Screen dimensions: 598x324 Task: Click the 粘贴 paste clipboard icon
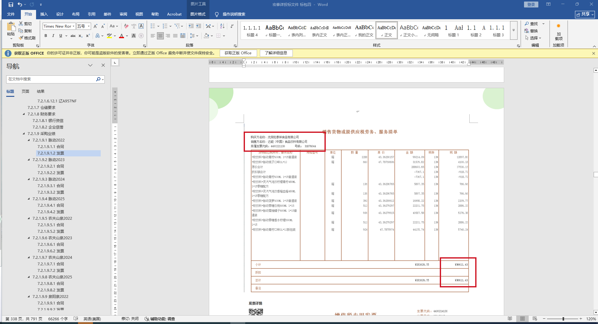tap(11, 27)
